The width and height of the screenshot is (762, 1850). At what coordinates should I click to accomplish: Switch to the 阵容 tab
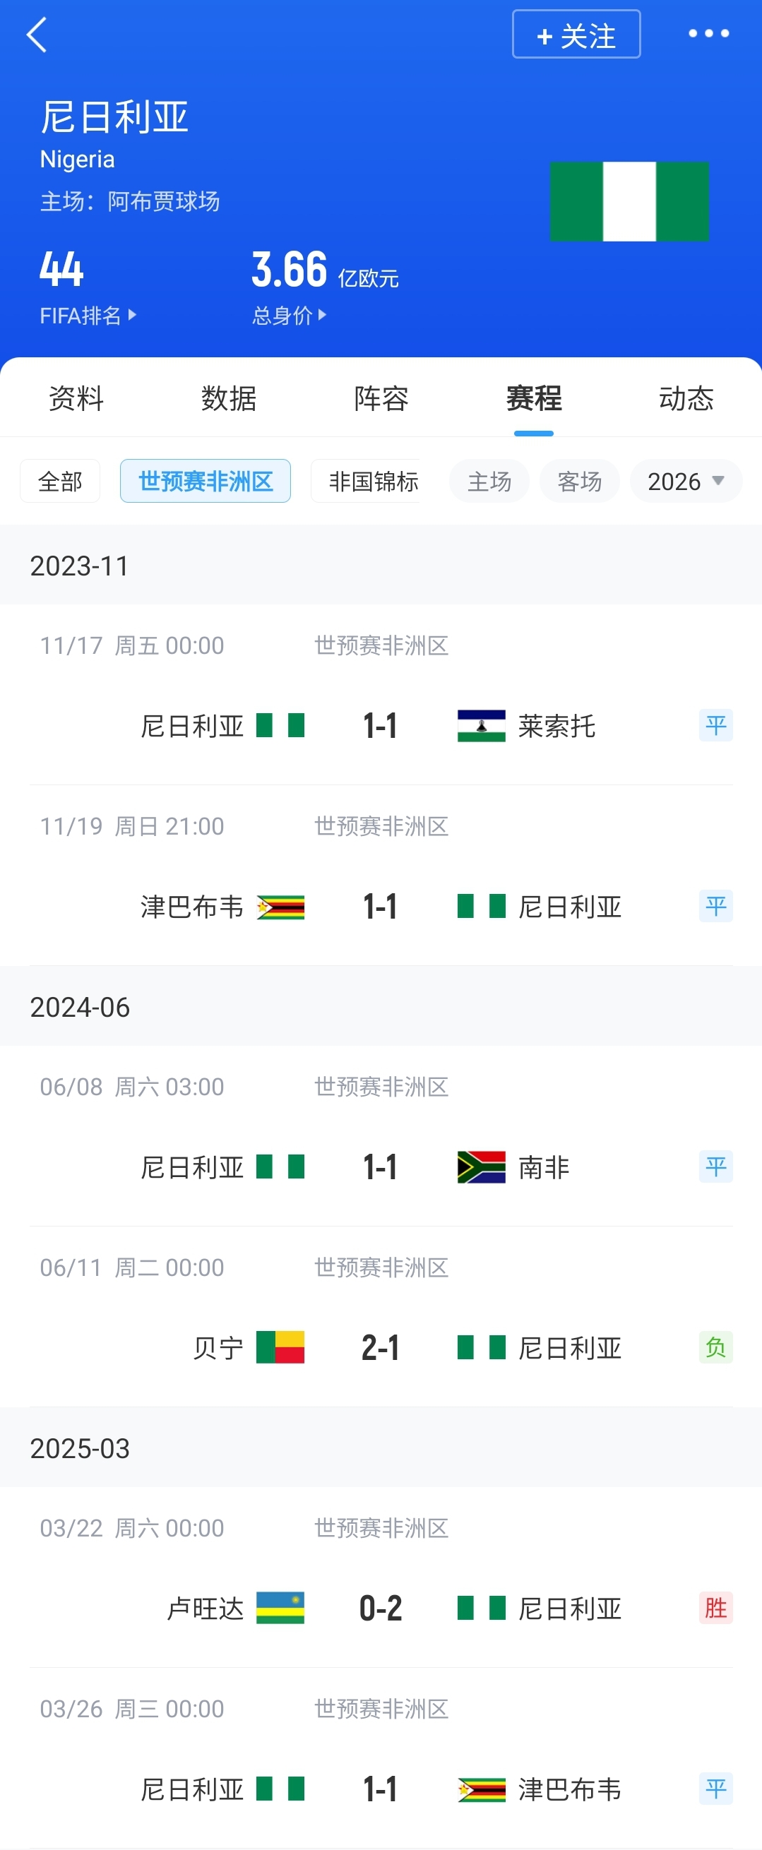pos(381,398)
